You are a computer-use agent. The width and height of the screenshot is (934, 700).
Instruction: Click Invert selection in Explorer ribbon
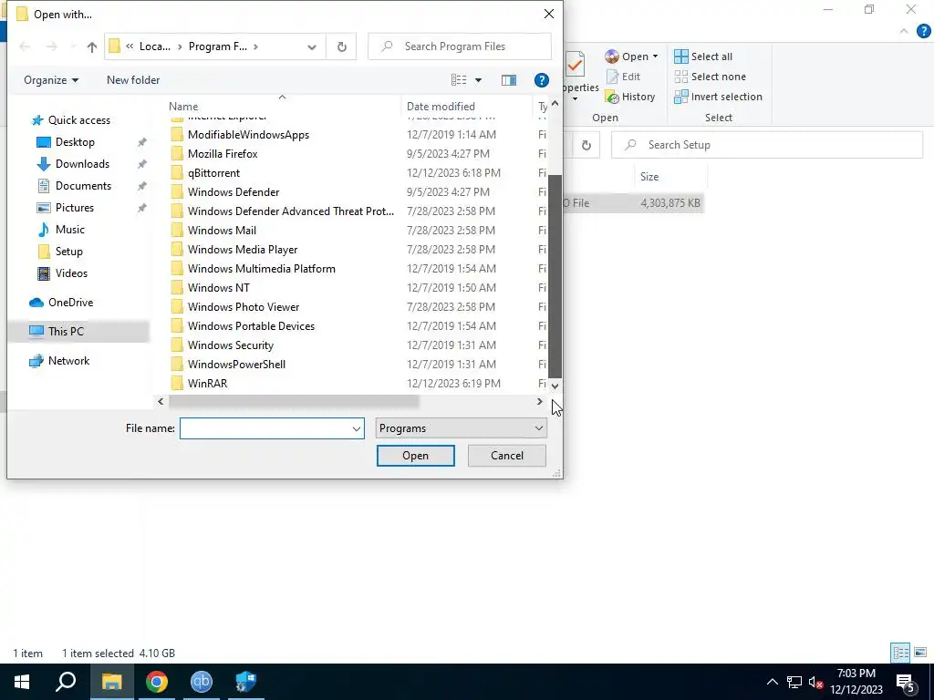click(718, 97)
